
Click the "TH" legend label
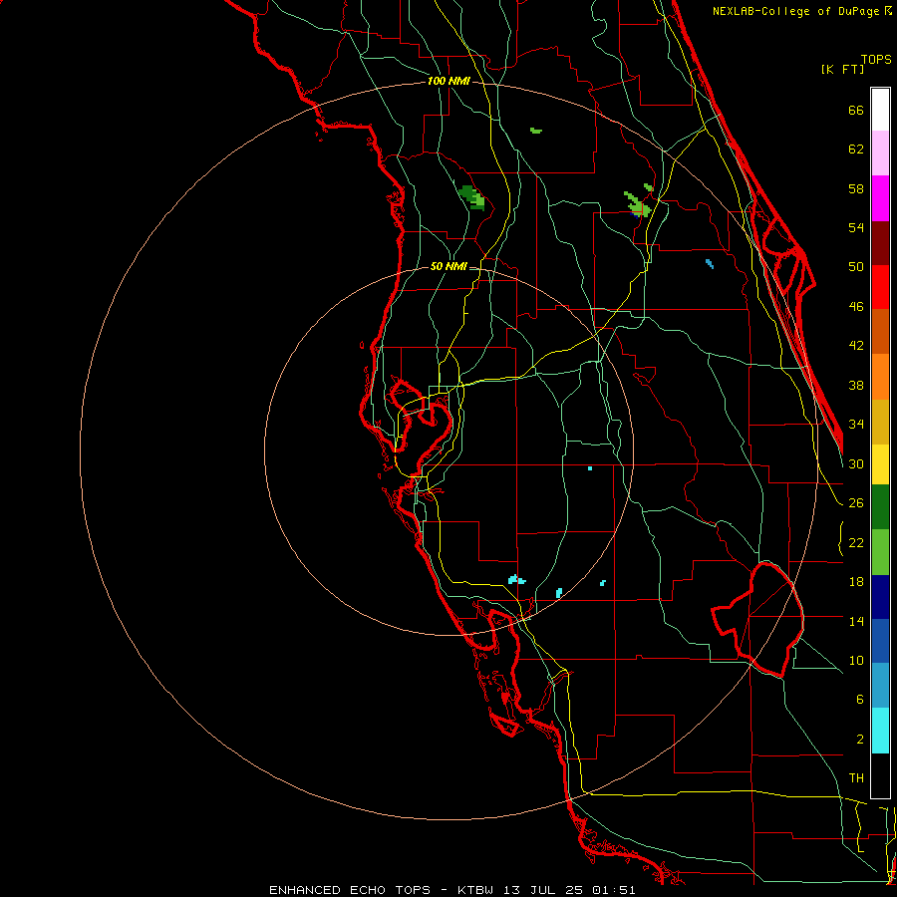click(856, 778)
